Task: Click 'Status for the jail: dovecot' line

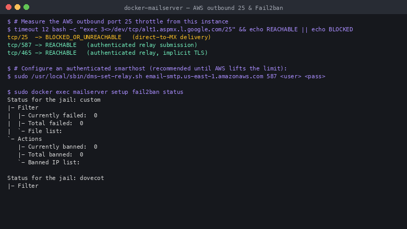Action: [x=55, y=178]
